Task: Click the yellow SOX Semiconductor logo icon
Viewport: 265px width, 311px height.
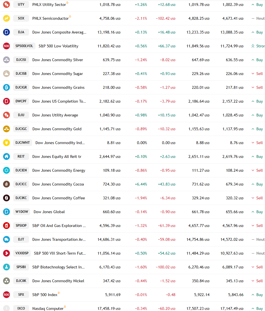Action: click(6, 18)
